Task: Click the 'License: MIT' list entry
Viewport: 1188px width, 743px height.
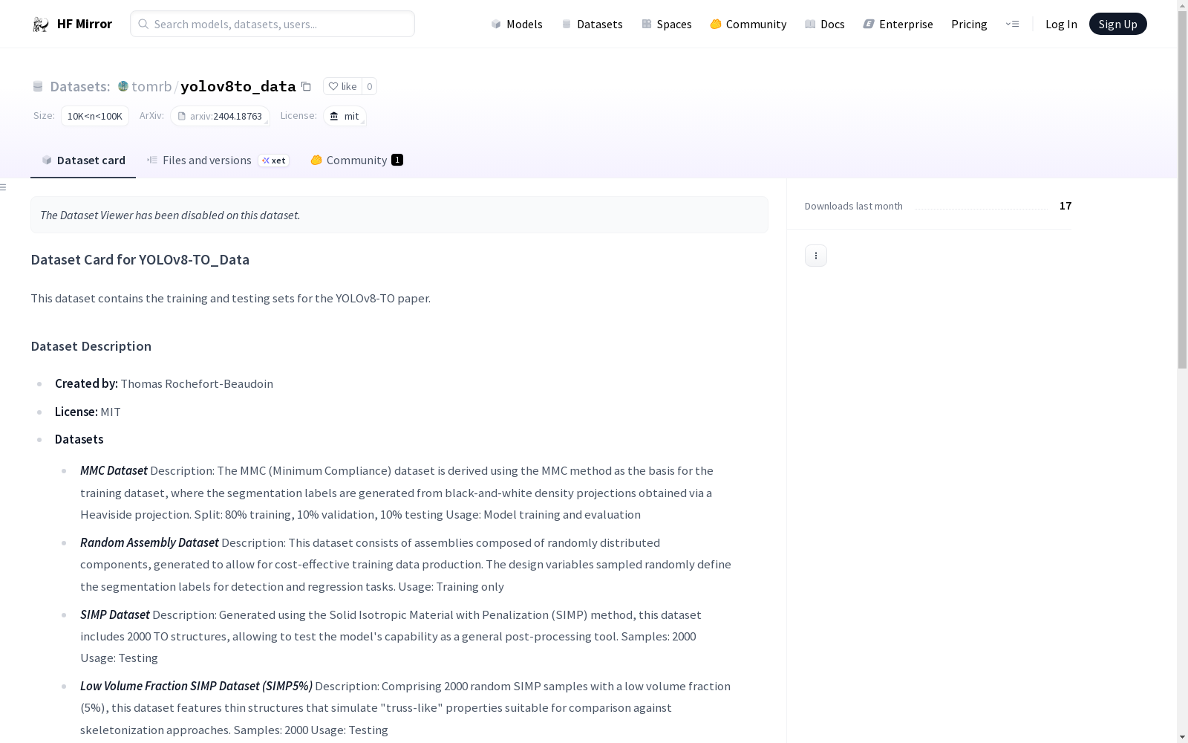Action: pyautogui.click(x=88, y=412)
